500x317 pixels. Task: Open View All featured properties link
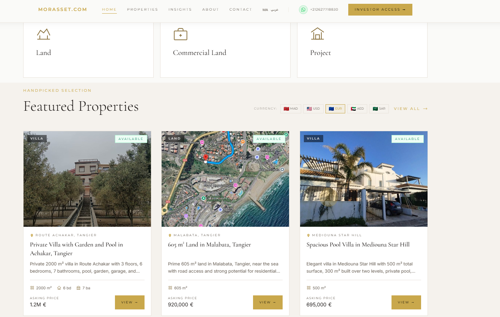[411, 109]
